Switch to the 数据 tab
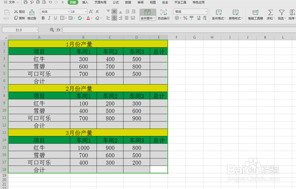Viewport: 296px width, 189px height. tap(128, 2)
